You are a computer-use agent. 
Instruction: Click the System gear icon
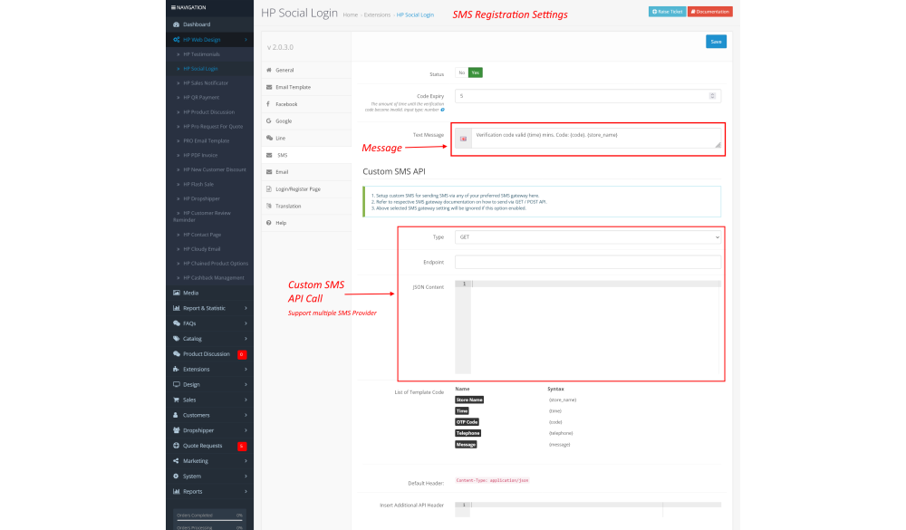point(177,477)
